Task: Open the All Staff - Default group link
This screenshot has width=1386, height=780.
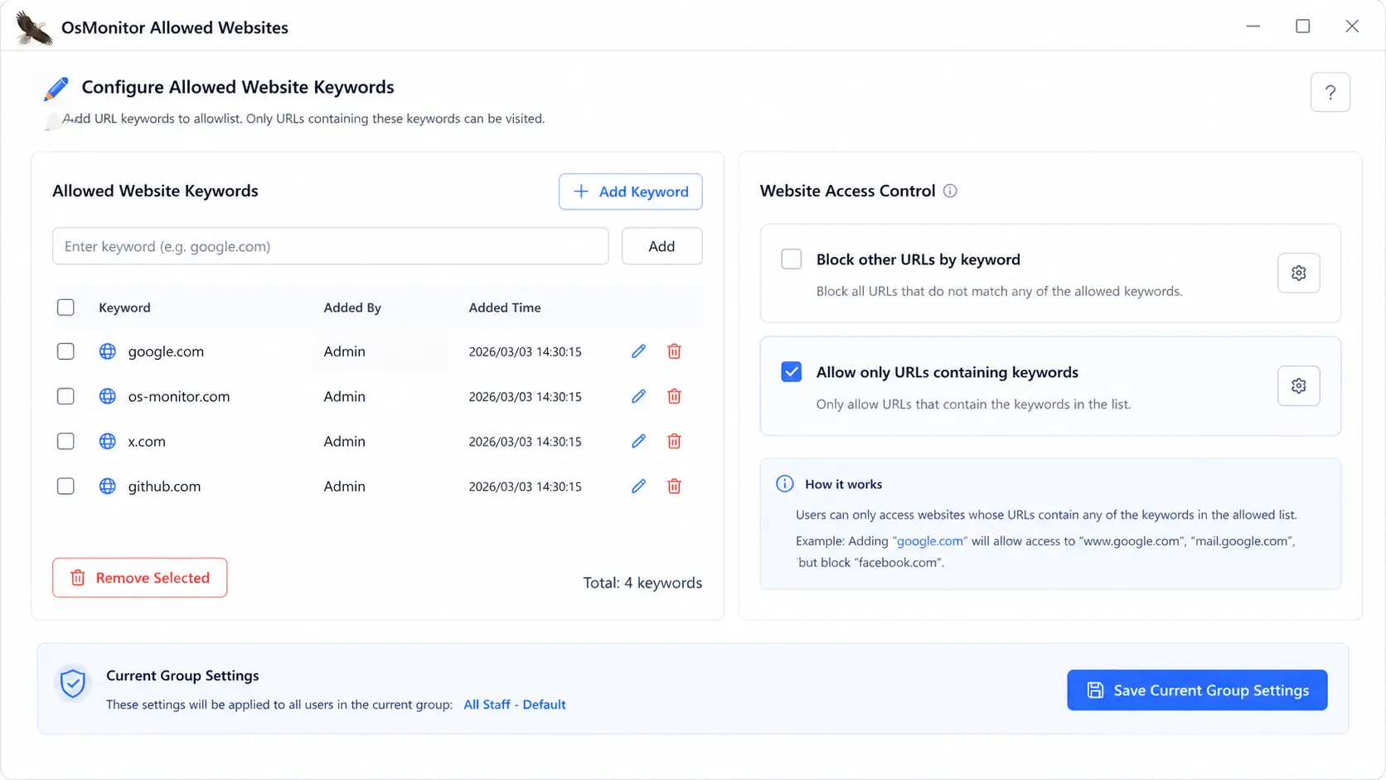Action: pyautogui.click(x=515, y=705)
